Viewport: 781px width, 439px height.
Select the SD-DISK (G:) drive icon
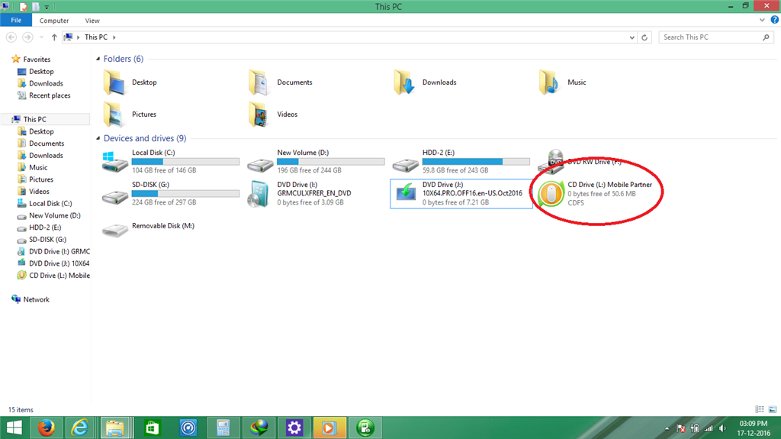click(x=115, y=196)
